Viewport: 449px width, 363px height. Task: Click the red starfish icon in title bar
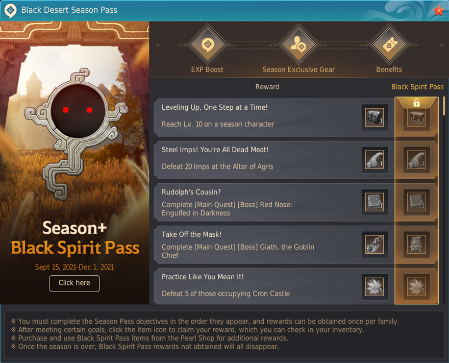(x=438, y=11)
